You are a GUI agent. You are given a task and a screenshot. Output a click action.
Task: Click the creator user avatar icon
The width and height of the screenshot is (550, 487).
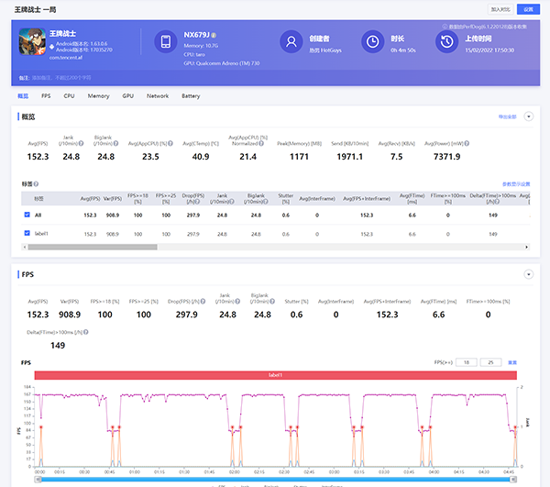291,42
